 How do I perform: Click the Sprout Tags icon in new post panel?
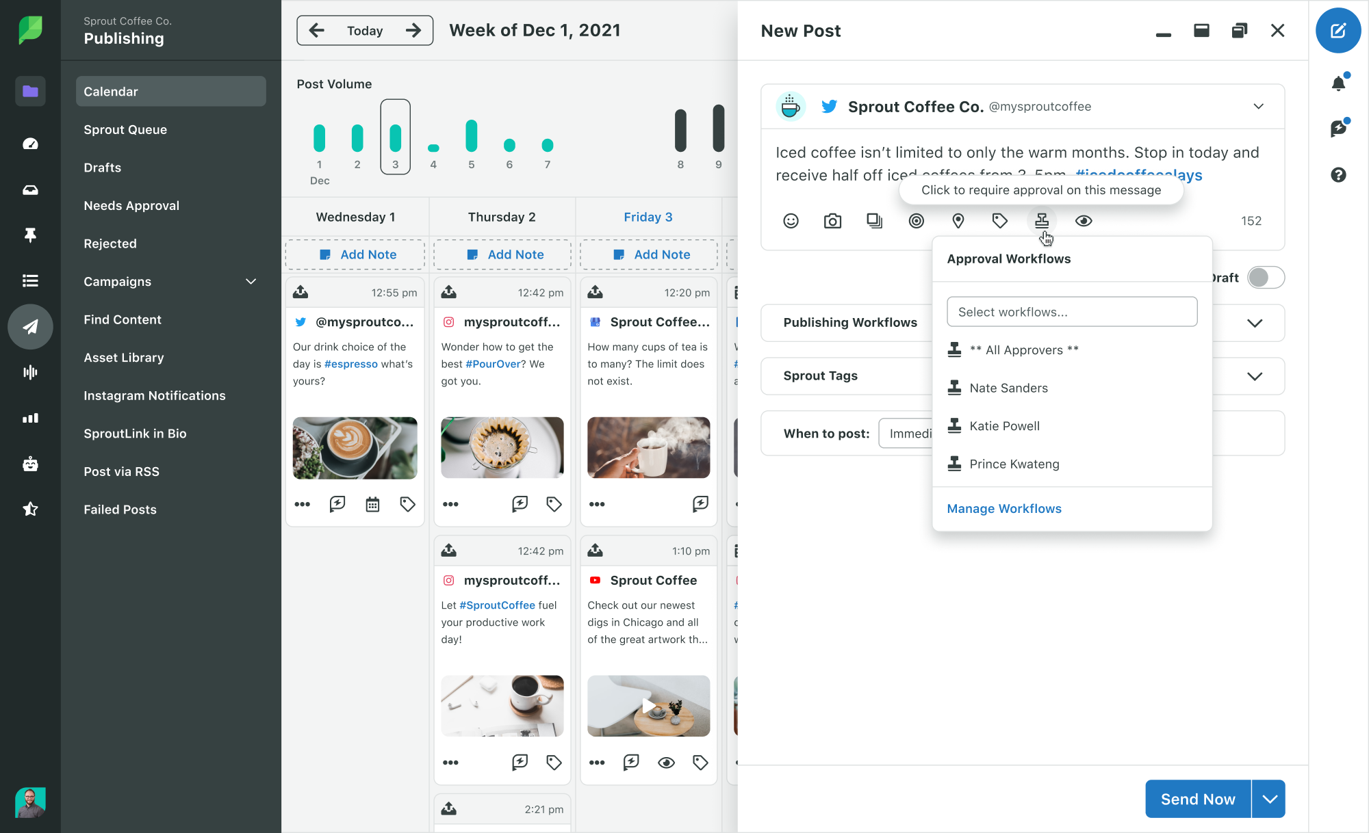(1000, 221)
